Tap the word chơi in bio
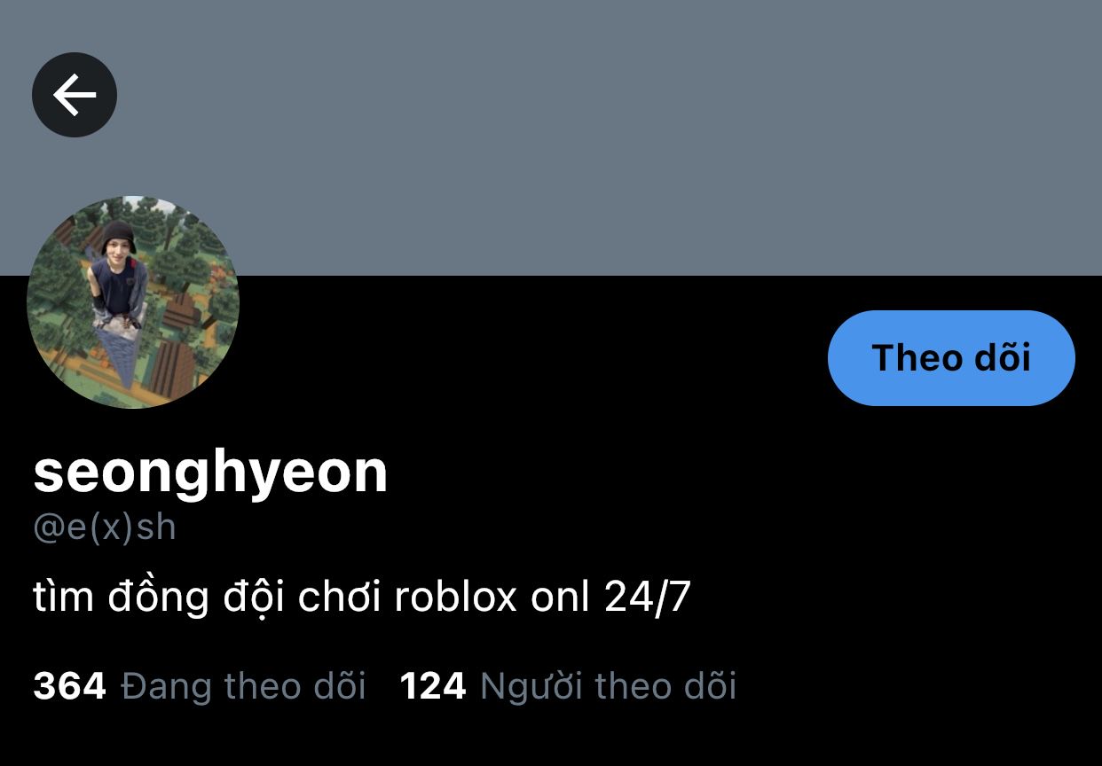 (x=340, y=598)
